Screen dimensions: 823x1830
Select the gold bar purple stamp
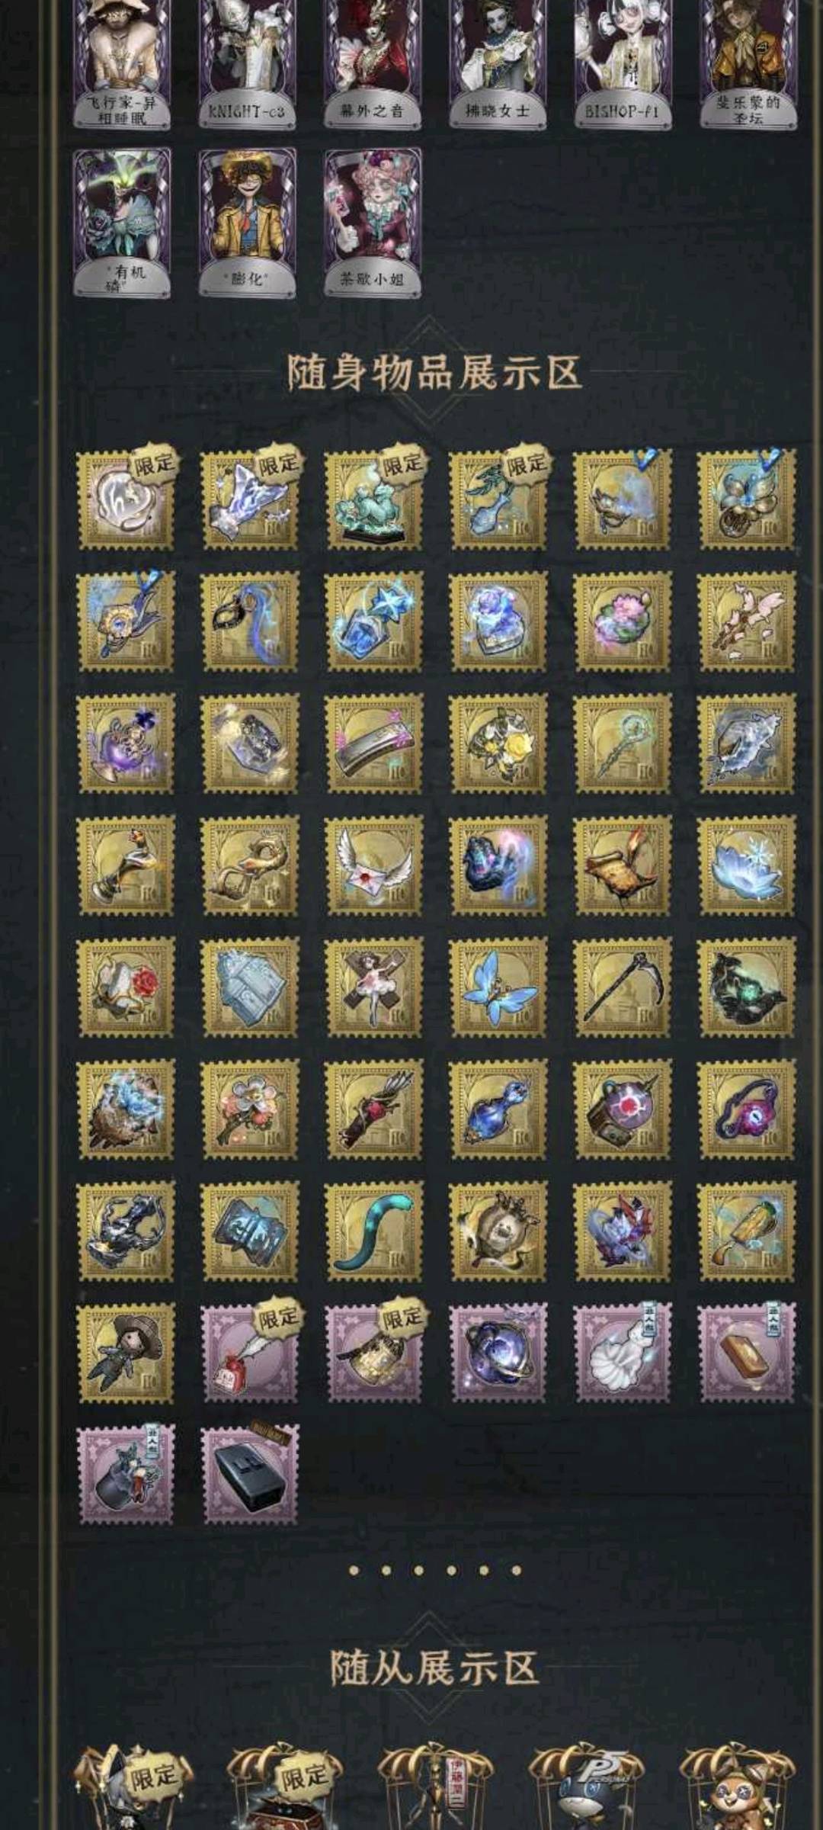[x=747, y=1353]
